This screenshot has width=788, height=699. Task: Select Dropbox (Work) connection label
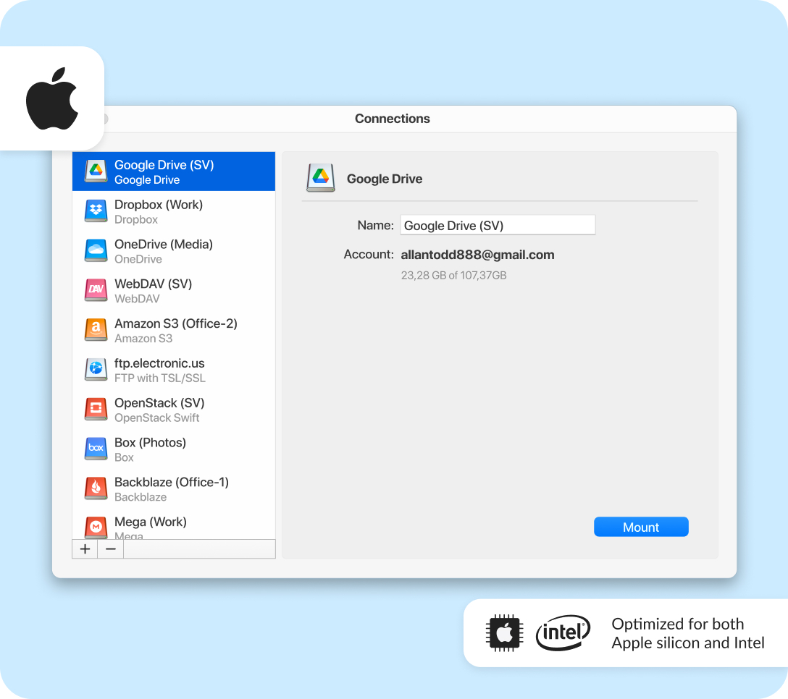tap(159, 205)
